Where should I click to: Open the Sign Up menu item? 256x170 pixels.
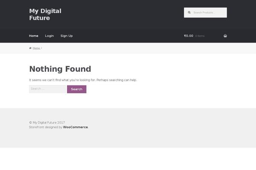[67, 36]
